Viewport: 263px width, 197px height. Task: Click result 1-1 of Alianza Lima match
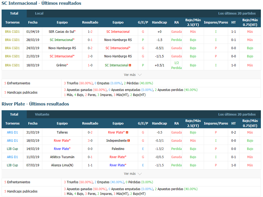(x=90, y=165)
